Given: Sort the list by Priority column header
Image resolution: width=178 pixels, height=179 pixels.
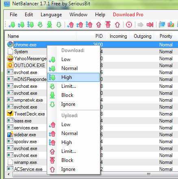Looking at the screenshot, I should pos(166,36).
